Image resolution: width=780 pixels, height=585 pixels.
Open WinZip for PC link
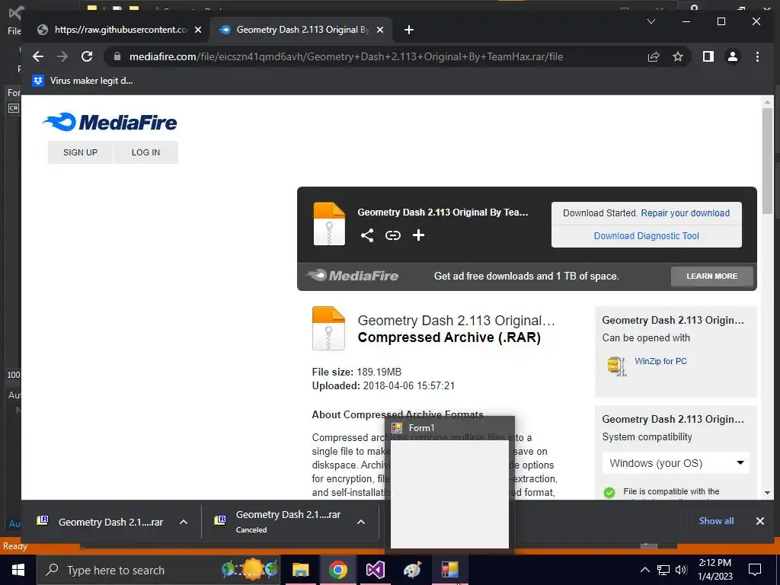(x=660, y=361)
